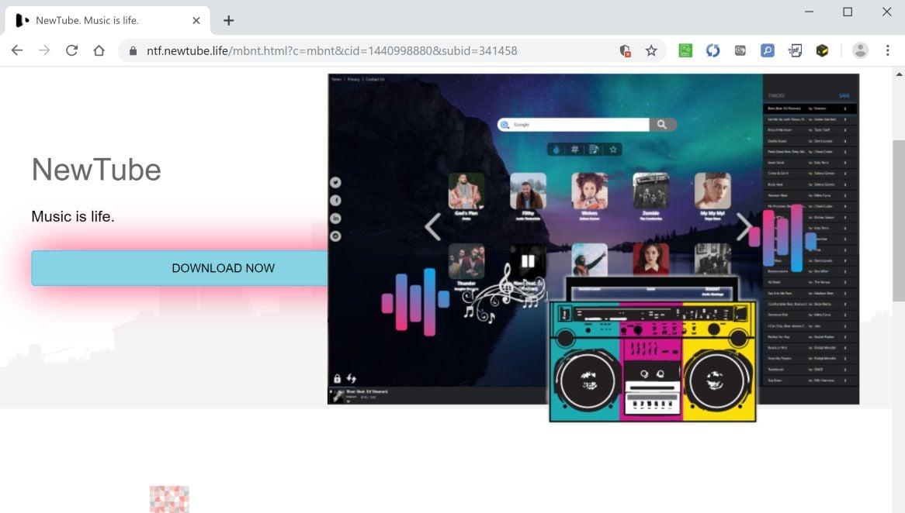Click the DOWNLOAD NOW button
Screen dimensions: 905x513
pyautogui.click(x=179, y=268)
